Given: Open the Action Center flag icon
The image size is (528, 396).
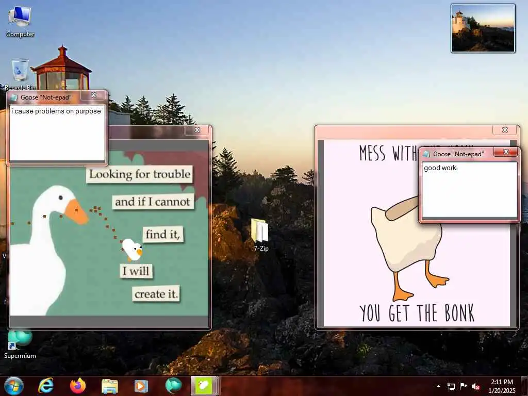Looking at the screenshot, I should pyautogui.click(x=464, y=386).
